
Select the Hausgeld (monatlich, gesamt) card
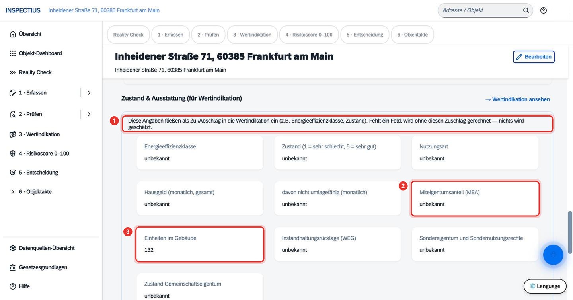[200, 198]
